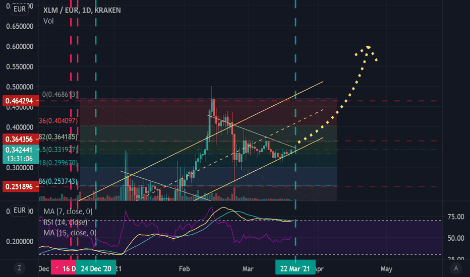The width and height of the screenshot is (470, 277).
Task: Click the 0.650000 price axis label
Action: [20, 26]
